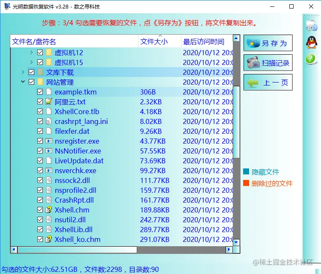The height and width of the screenshot is (274, 321).
Task: Select the LiveUpdate.dat file name
Action: pos(79,161)
